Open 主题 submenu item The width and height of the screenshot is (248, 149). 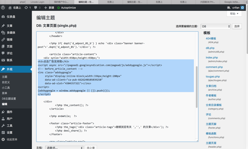(4, 77)
